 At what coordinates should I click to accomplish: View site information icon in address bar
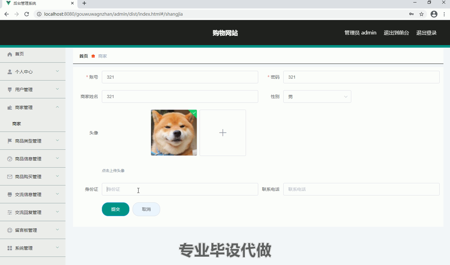39,14
